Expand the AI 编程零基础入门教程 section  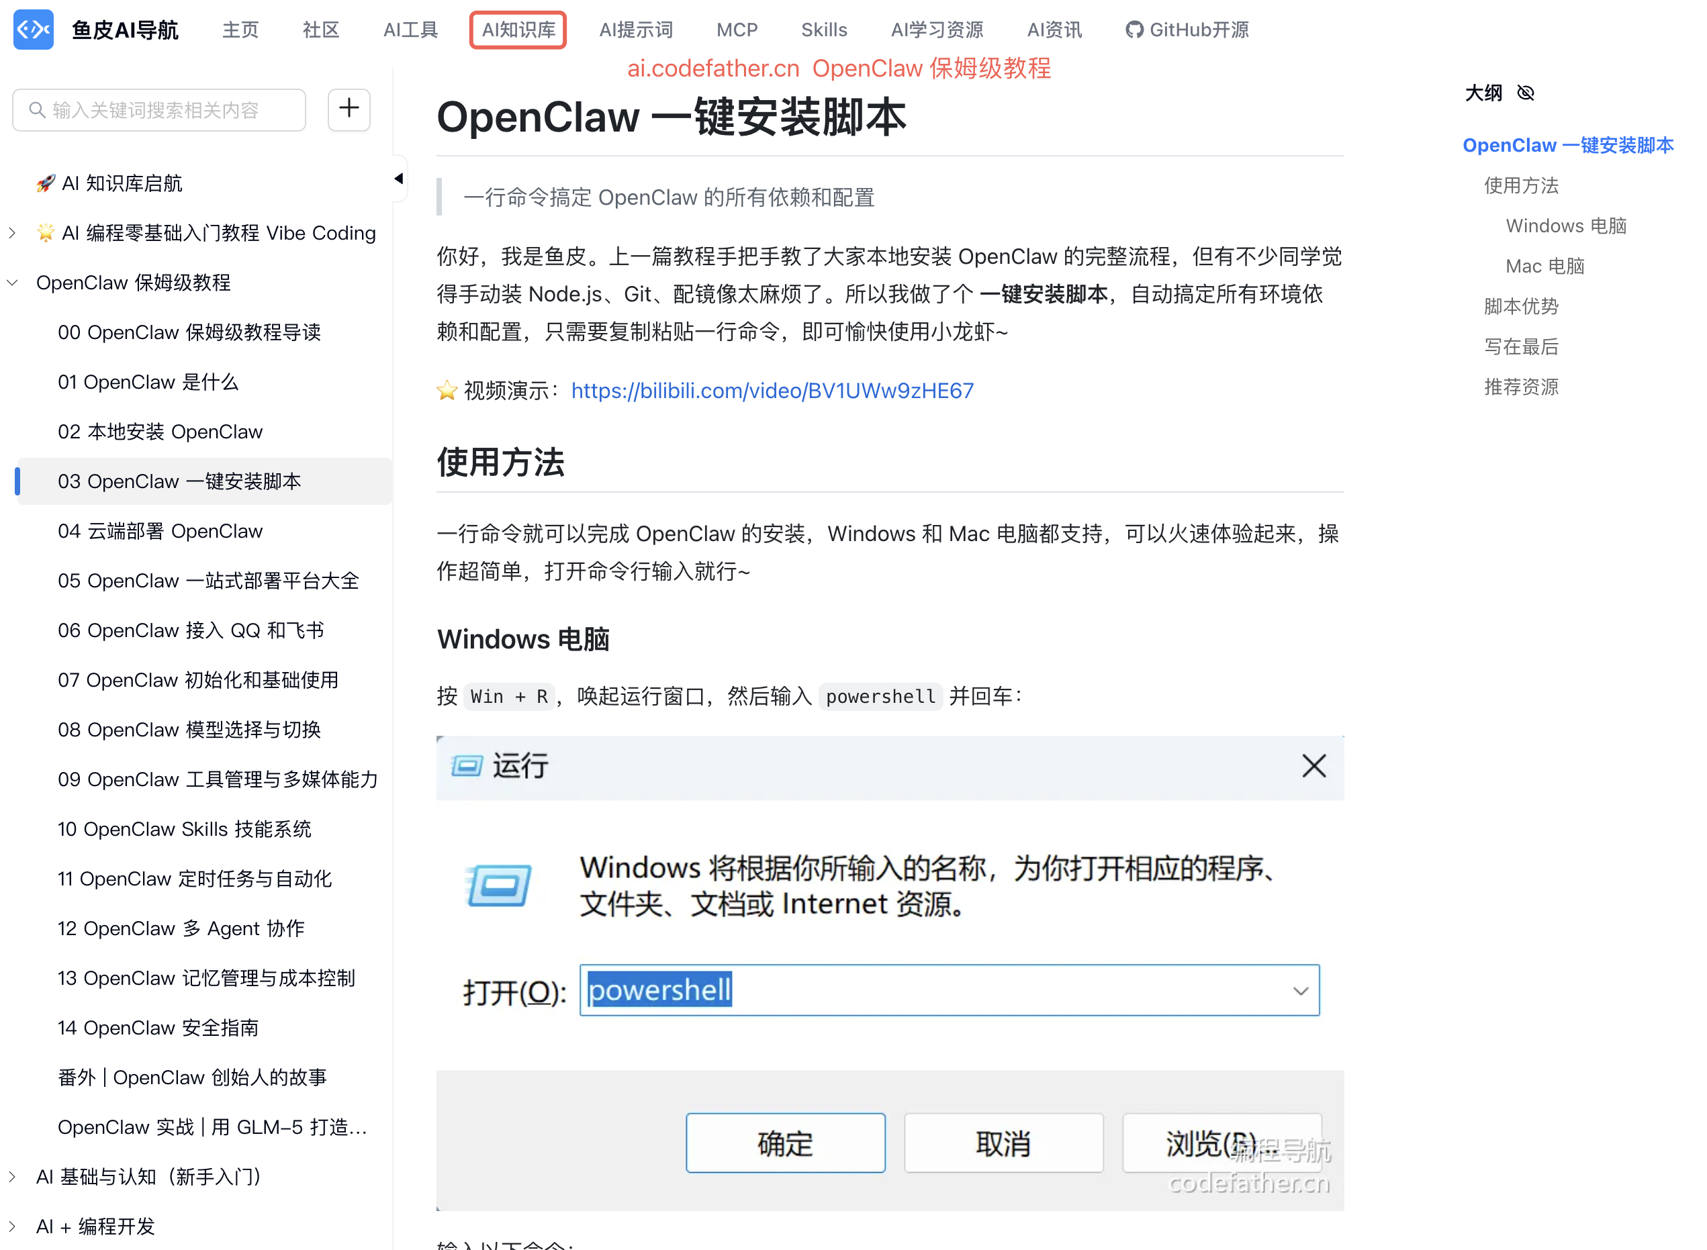tap(12, 233)
